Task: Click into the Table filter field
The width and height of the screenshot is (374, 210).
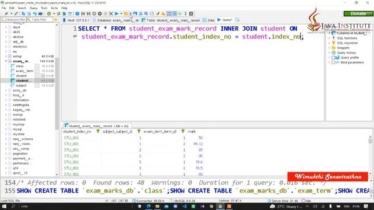Action: [40, 19]
